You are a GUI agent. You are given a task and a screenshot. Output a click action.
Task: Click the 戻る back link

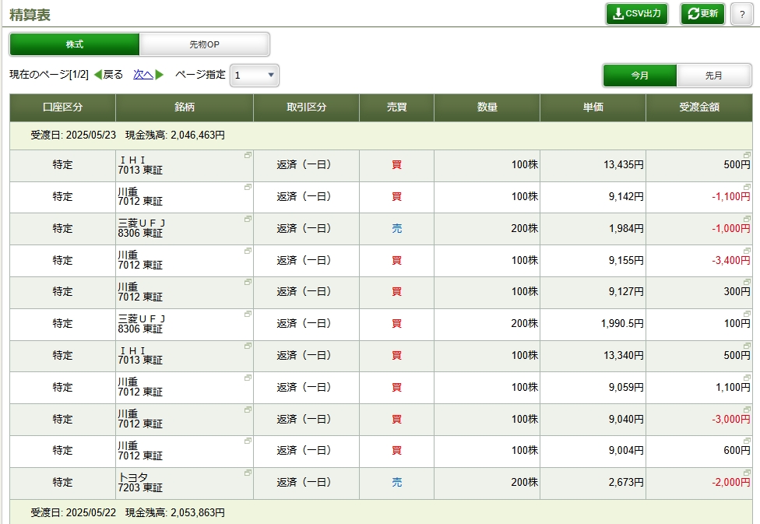(113, 75)
